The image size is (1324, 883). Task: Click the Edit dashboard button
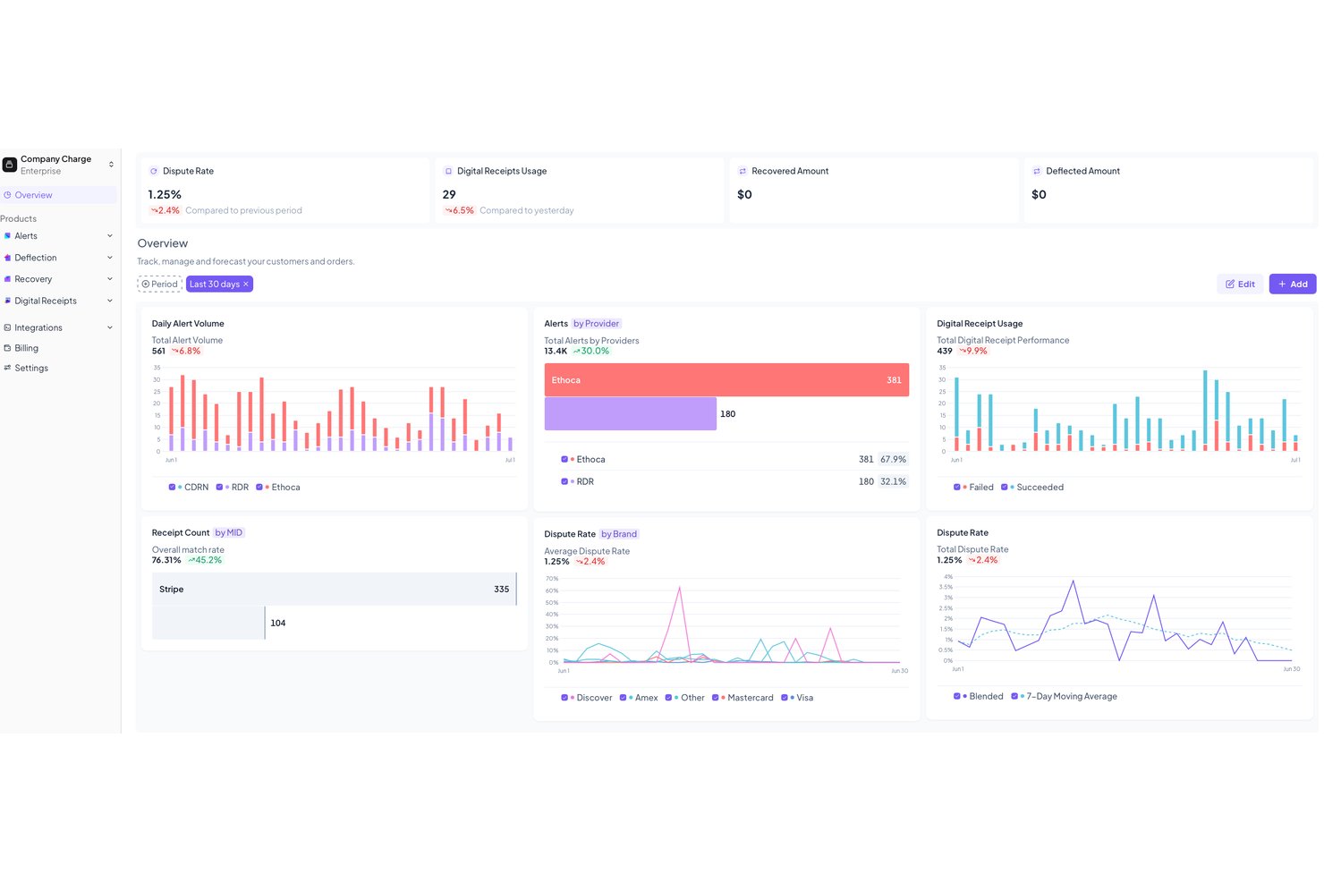[x=1240, y=284]
